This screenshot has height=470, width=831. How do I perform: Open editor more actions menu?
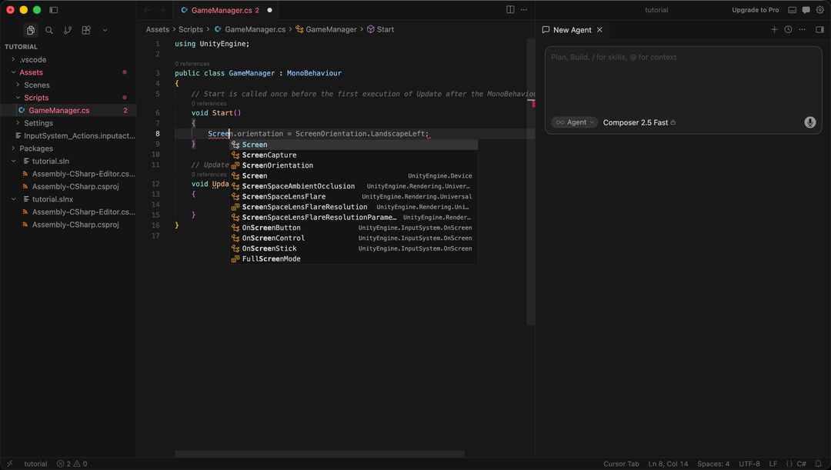click(524, 9)
